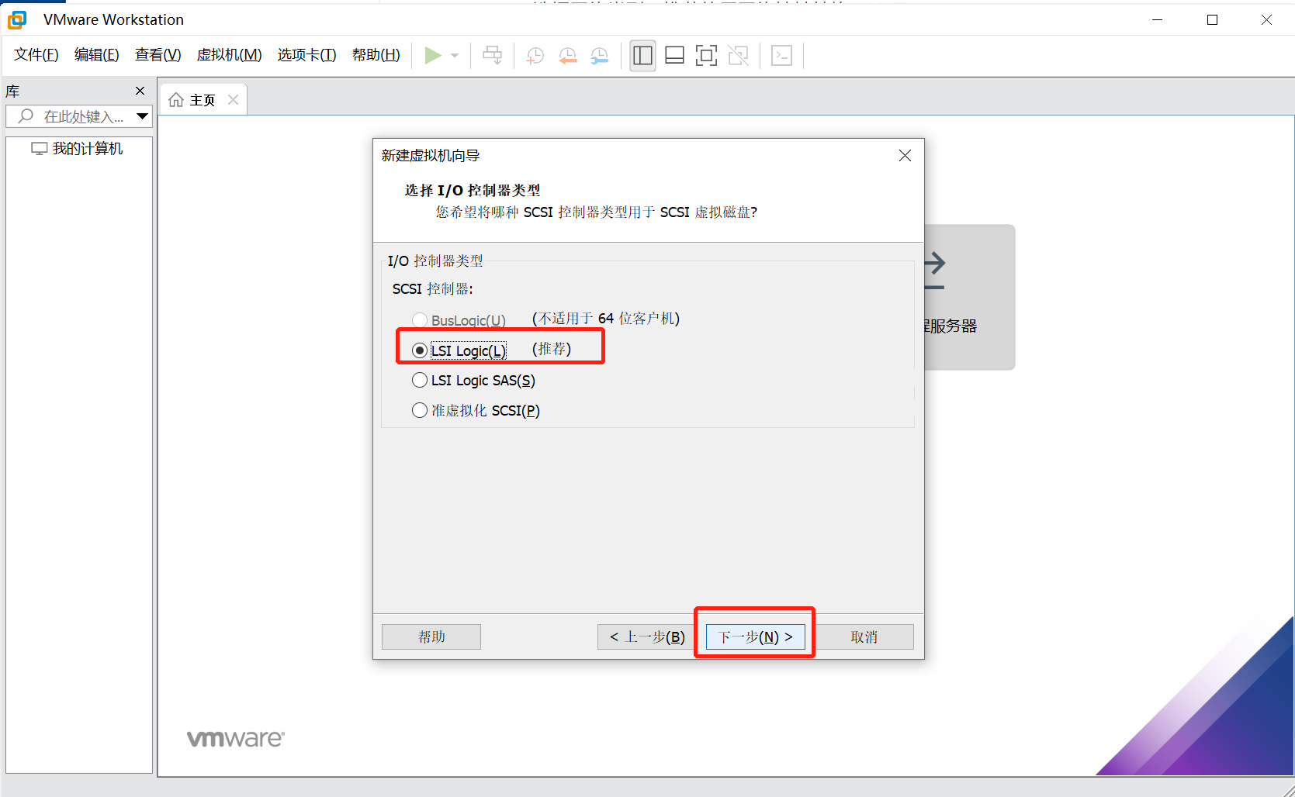Switch to the 主页 tab
This screenshot has height=797, width=1295.
(200, 98)
